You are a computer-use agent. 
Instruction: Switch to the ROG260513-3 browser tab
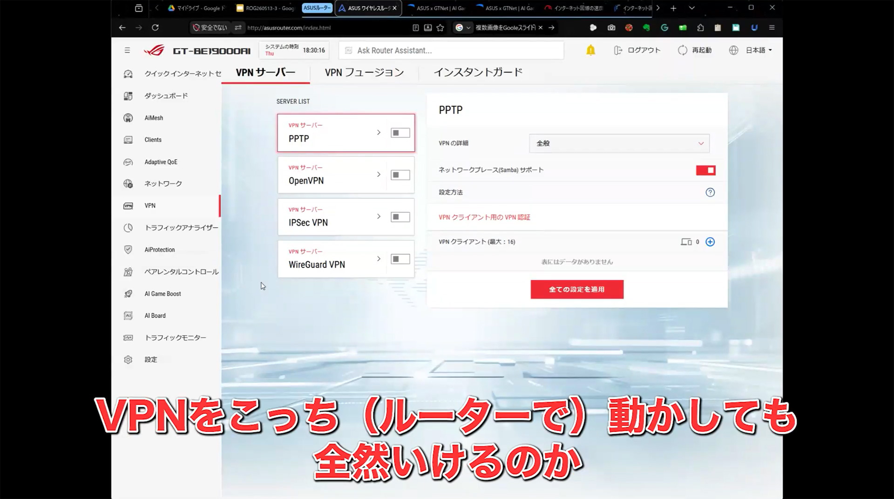point(266,8)
